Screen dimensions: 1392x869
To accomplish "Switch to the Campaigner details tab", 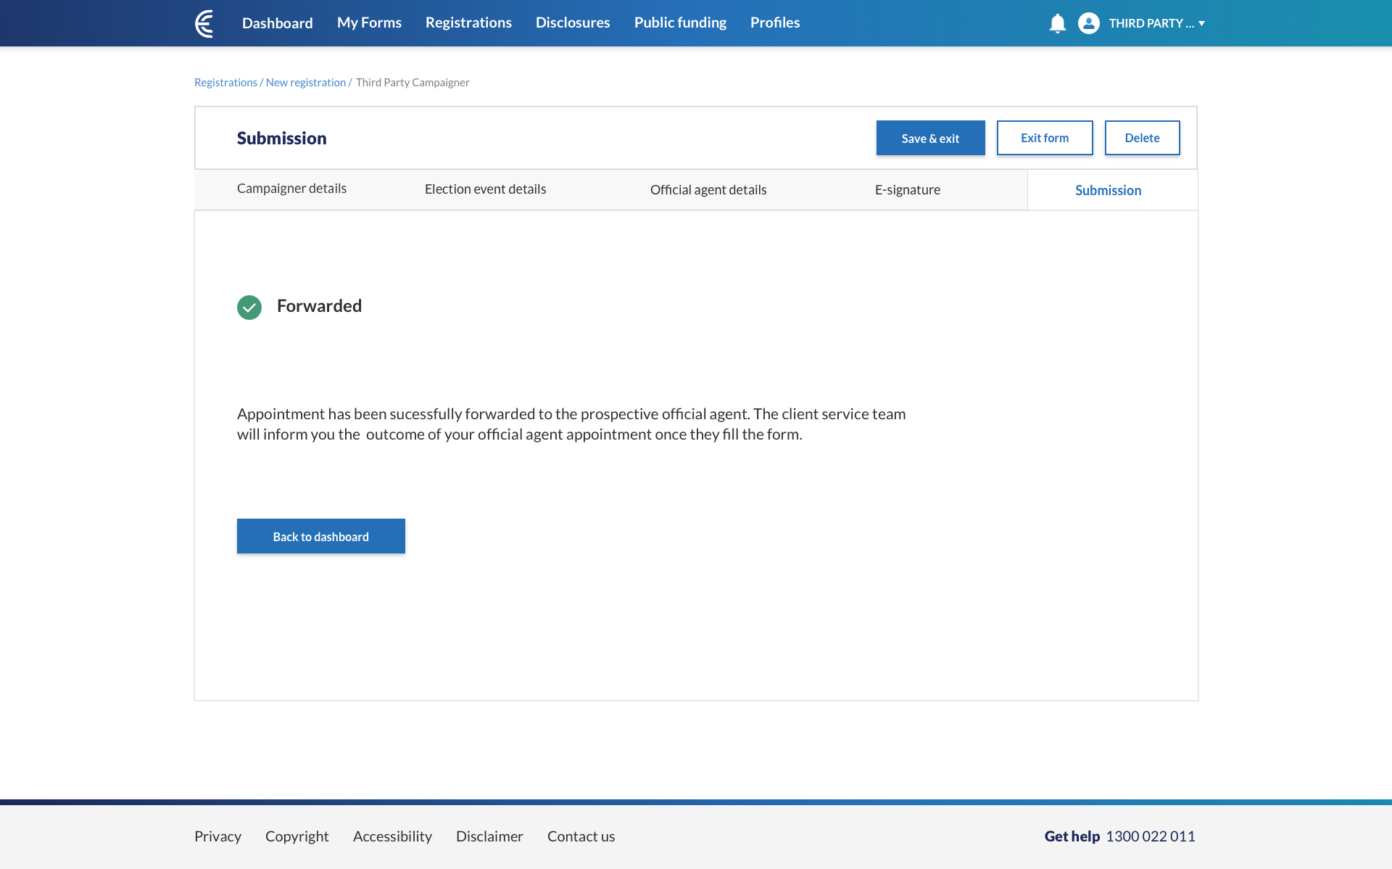I will click(291, 189).
